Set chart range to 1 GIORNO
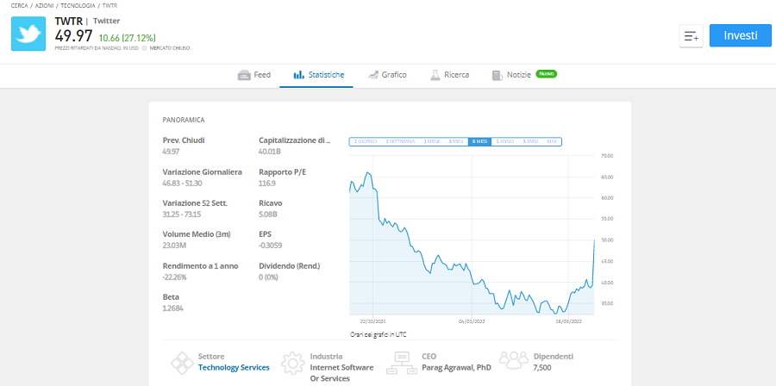 (366, 141)
